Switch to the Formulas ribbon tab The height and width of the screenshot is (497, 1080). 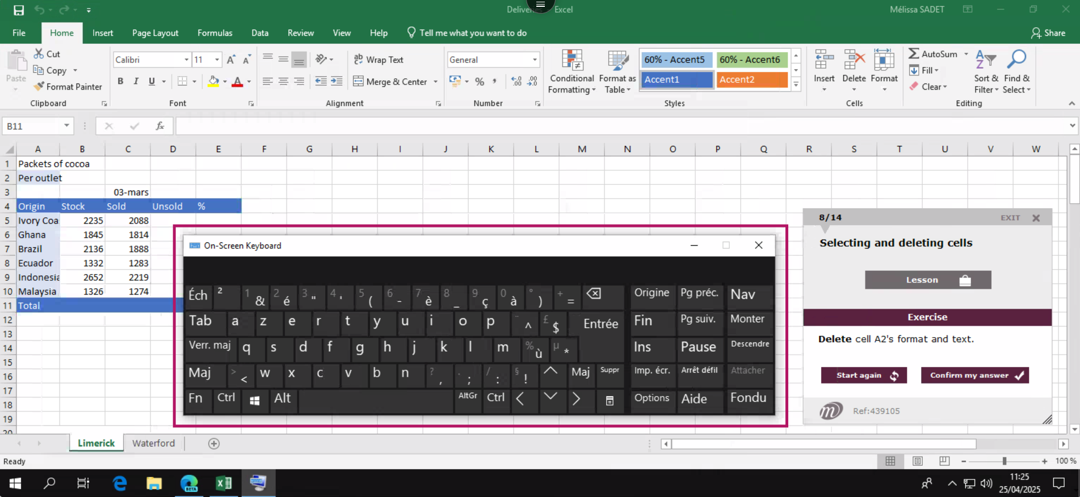[215, 33]
